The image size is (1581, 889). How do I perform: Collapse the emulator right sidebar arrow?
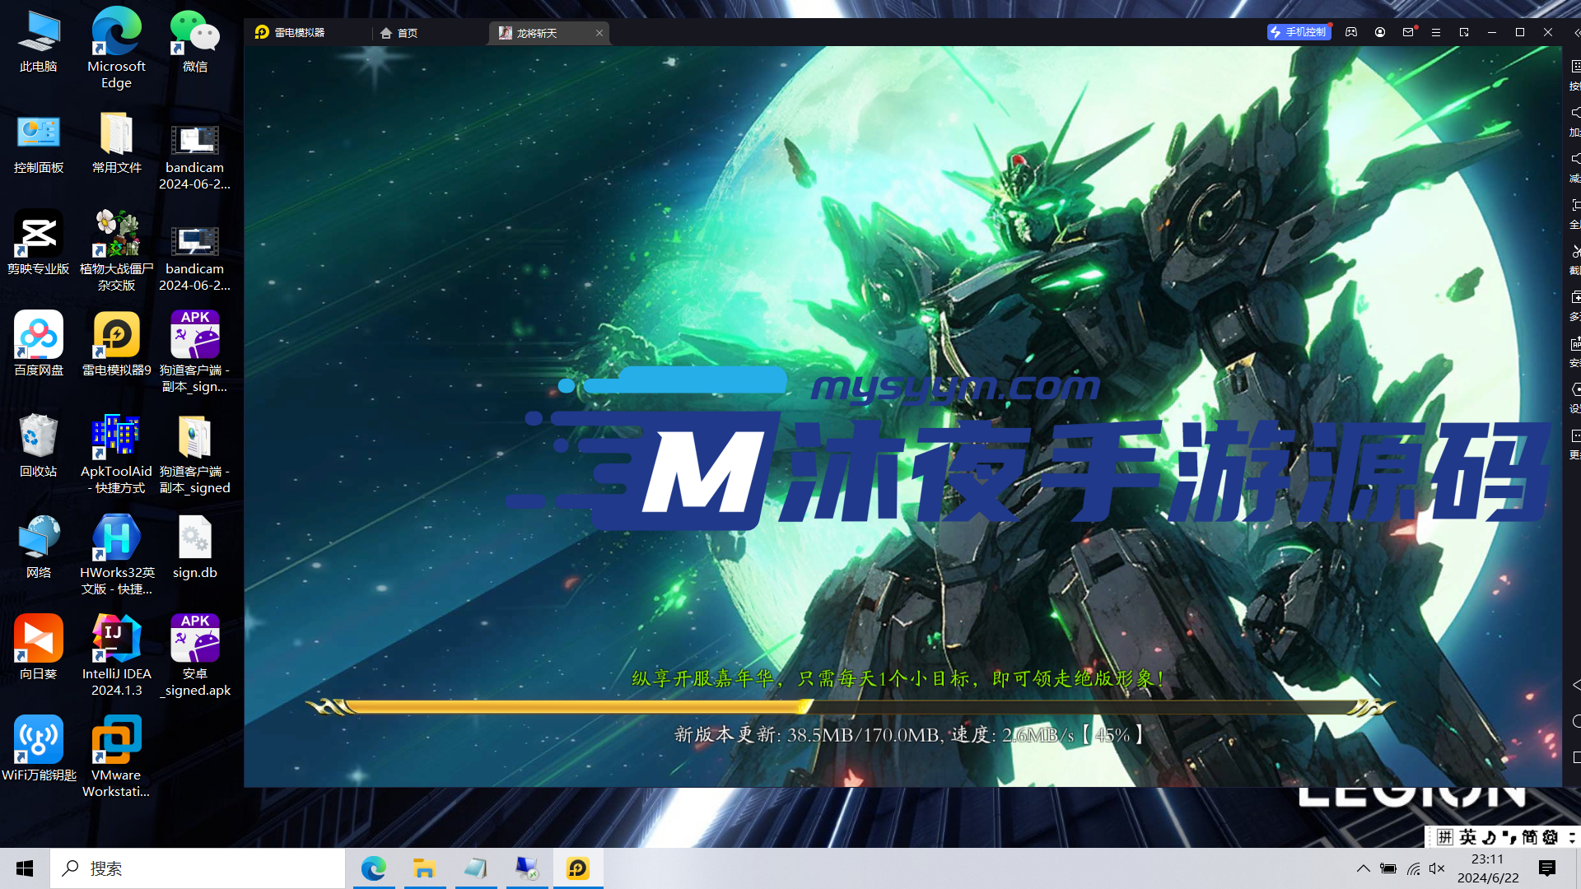point(1576,33)
